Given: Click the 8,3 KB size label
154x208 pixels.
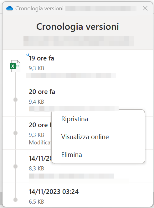Looking at the screenshot, I should (x=36, y=169).
